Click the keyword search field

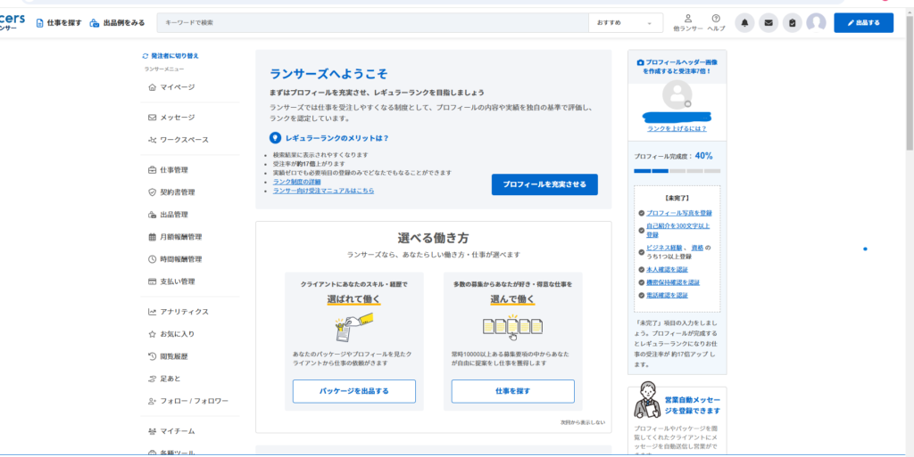point(372,22)
